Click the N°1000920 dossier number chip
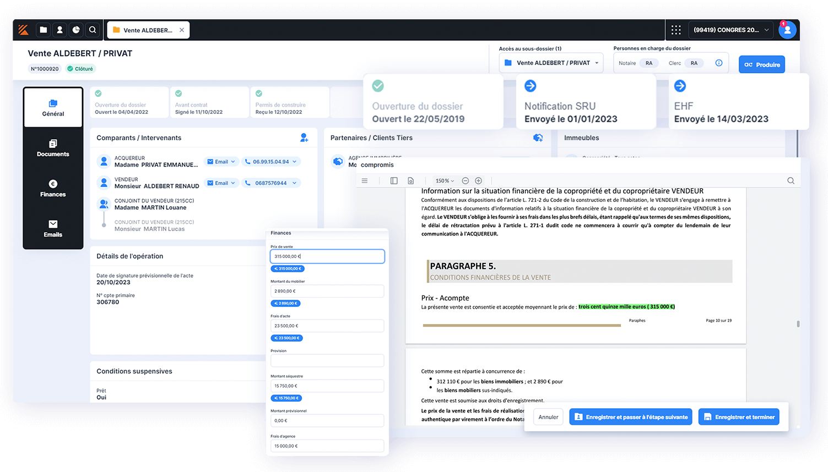Viewport: 828px width, 472px height. (45, 69)
